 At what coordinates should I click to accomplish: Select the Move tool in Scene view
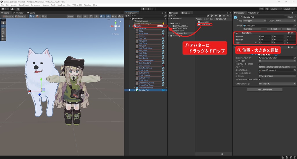(3, 26)
